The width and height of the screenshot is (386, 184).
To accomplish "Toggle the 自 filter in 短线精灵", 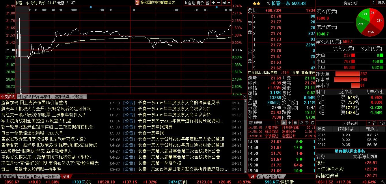I will [295, 122].
